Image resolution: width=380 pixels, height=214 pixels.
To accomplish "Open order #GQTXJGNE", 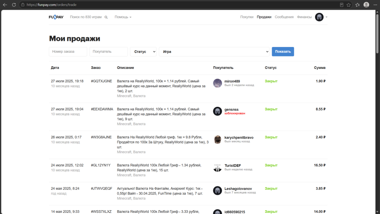I will tap(101, 81).
